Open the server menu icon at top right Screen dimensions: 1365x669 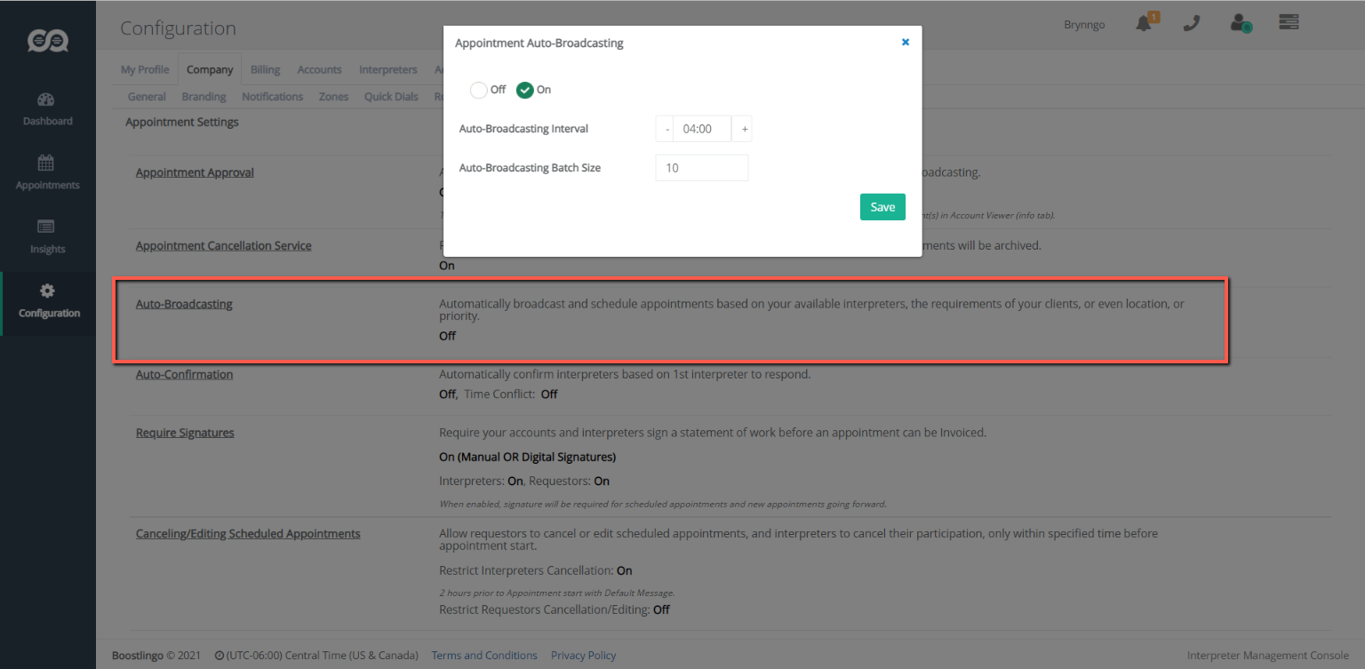coord(1289,22)
